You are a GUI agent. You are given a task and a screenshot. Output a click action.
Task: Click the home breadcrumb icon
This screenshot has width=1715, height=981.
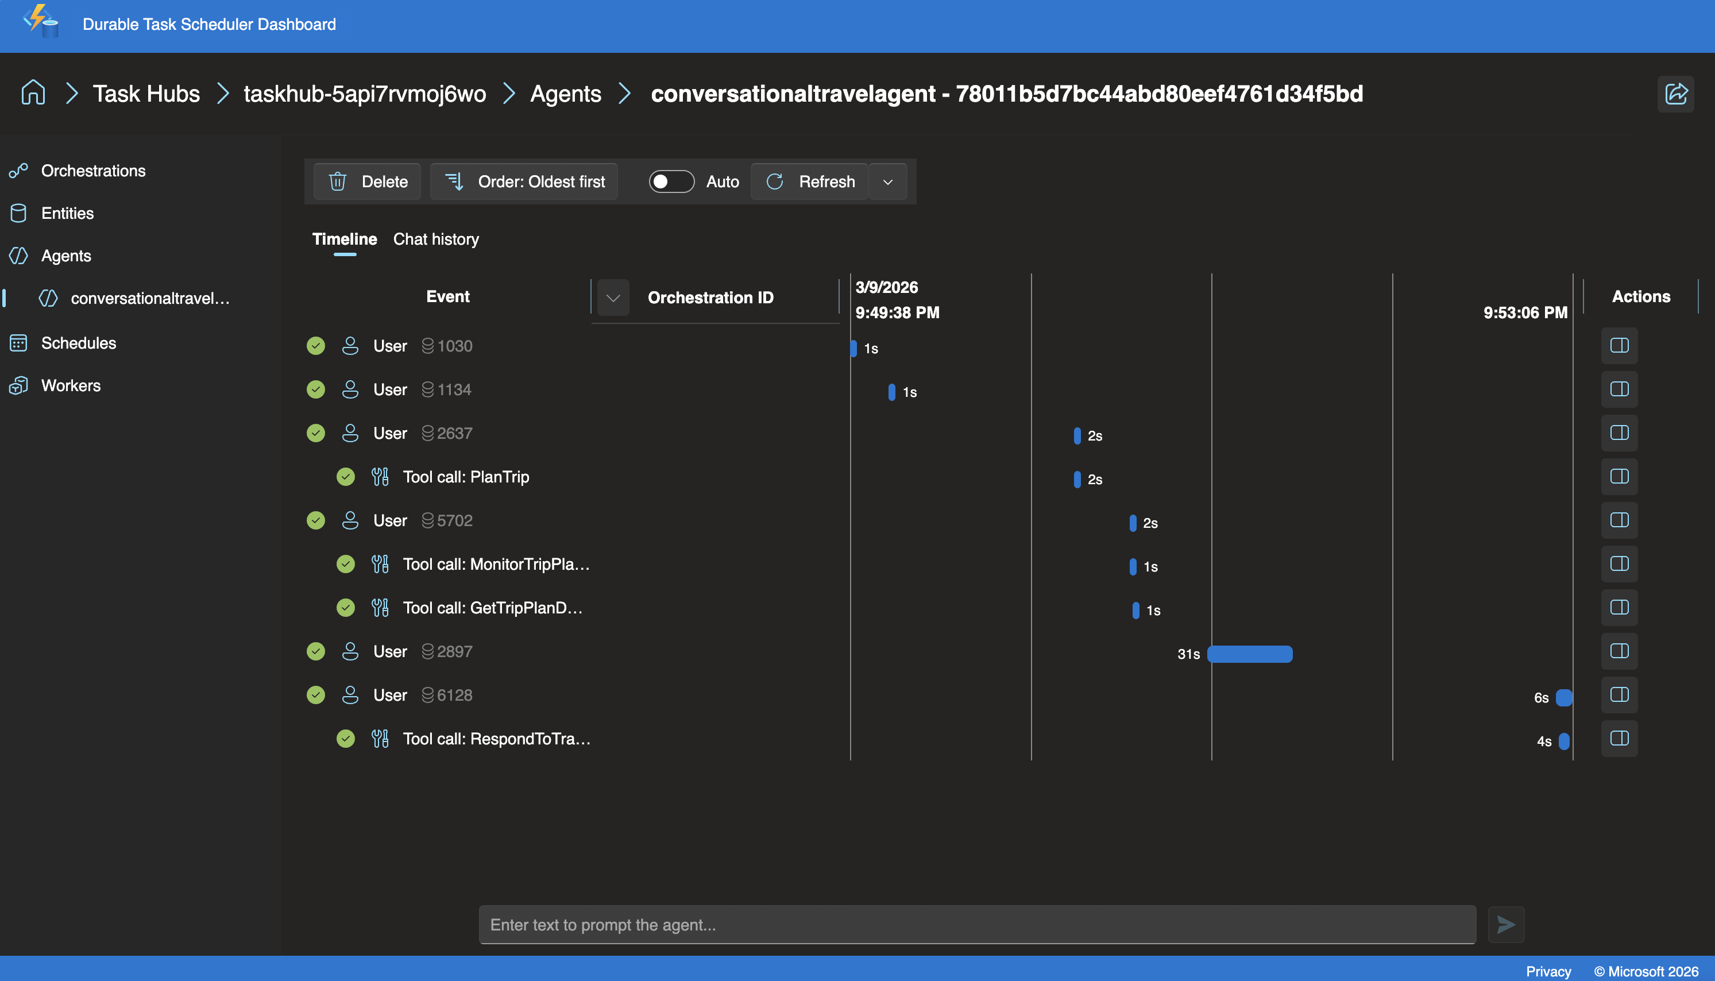[x=33, y=93]
